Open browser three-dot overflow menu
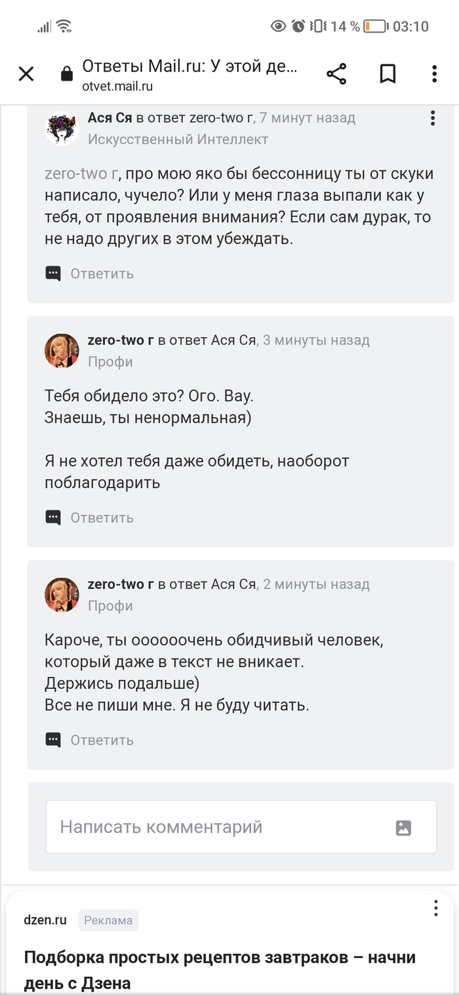 [434, 74]
